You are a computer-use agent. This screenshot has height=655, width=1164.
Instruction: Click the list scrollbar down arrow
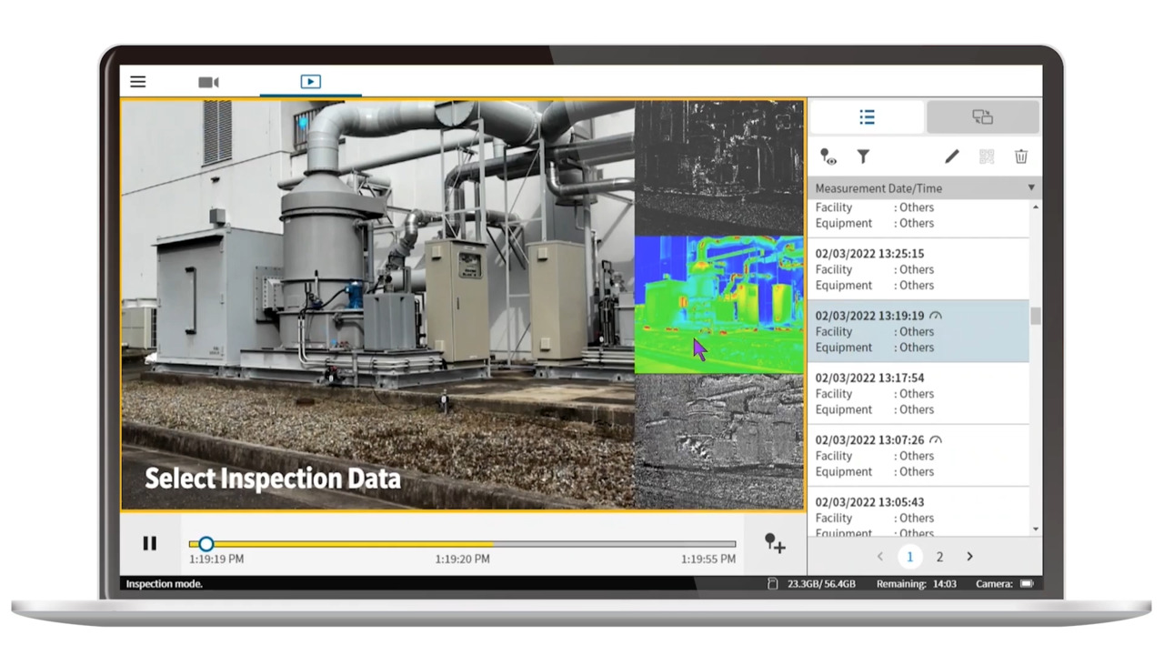pyautogui.click(x=1036, y=529)
